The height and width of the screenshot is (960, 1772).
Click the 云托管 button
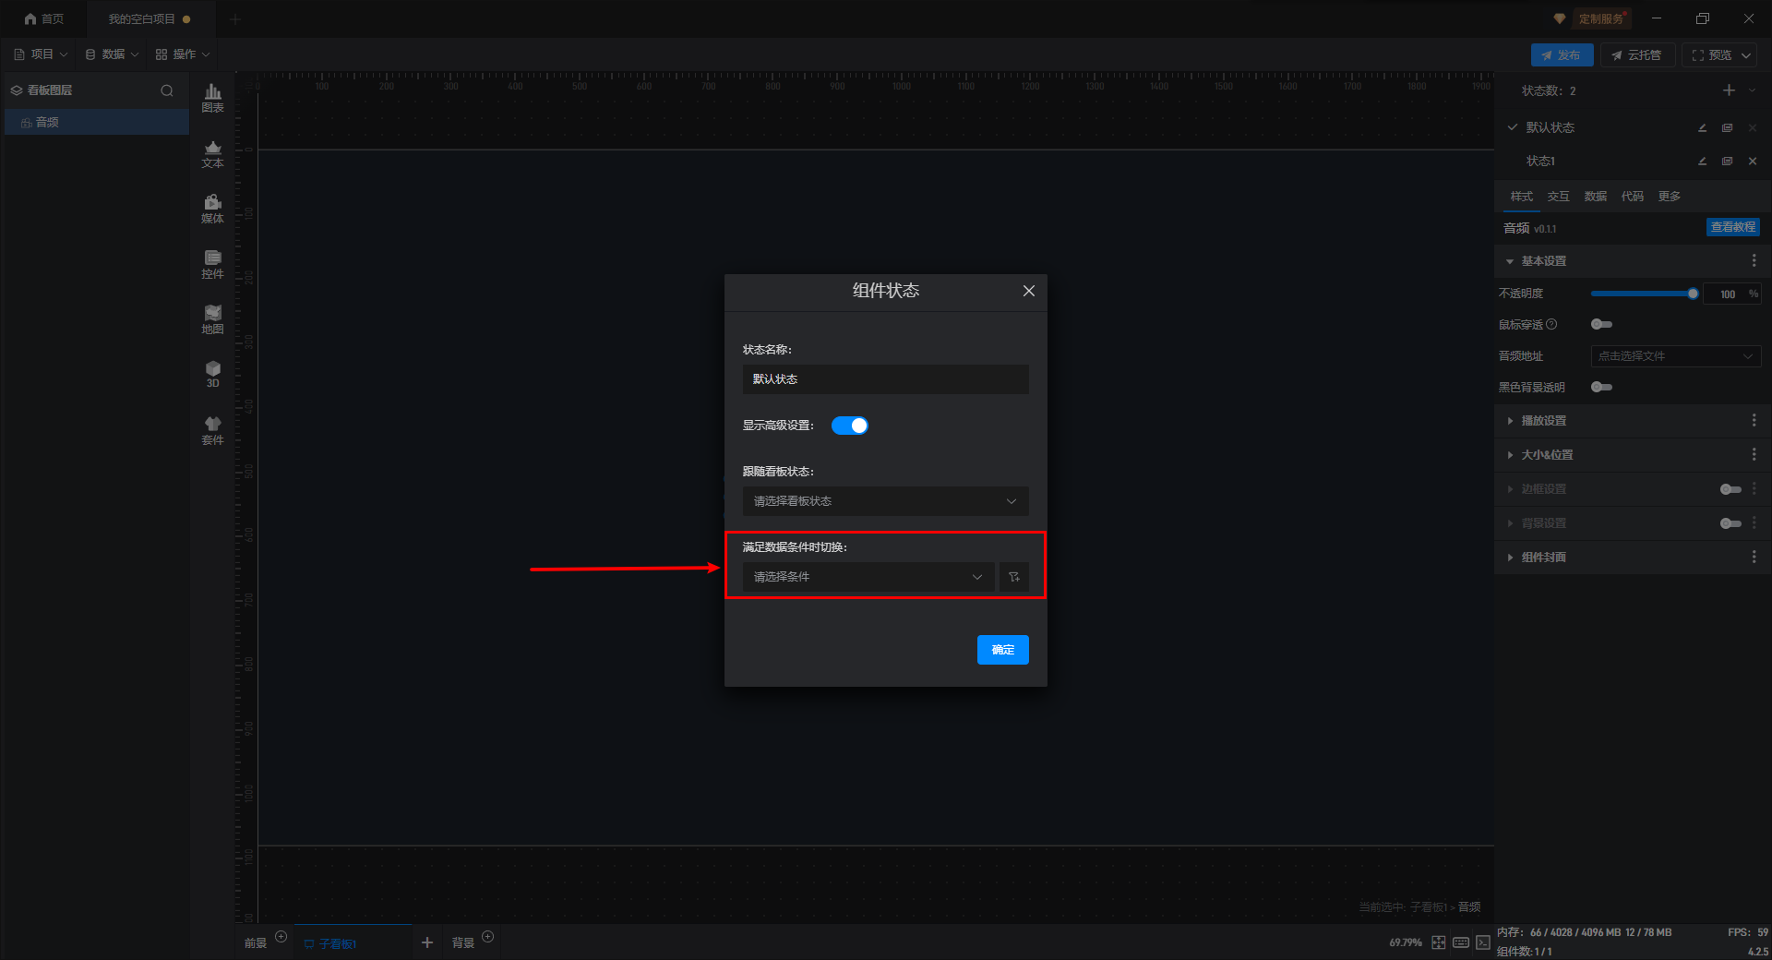tap(1637, 55)
